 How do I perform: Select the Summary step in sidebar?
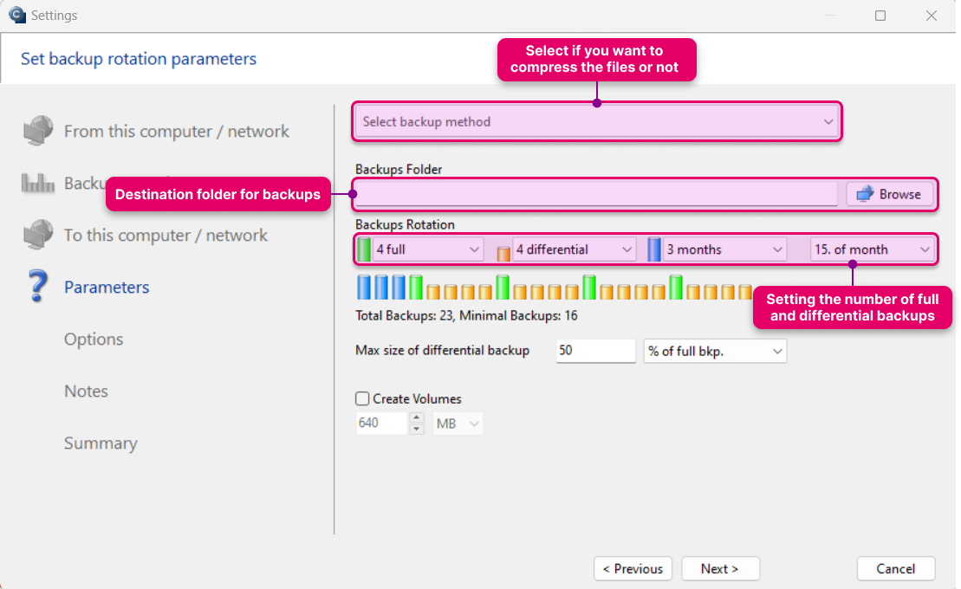click(101, 443)
